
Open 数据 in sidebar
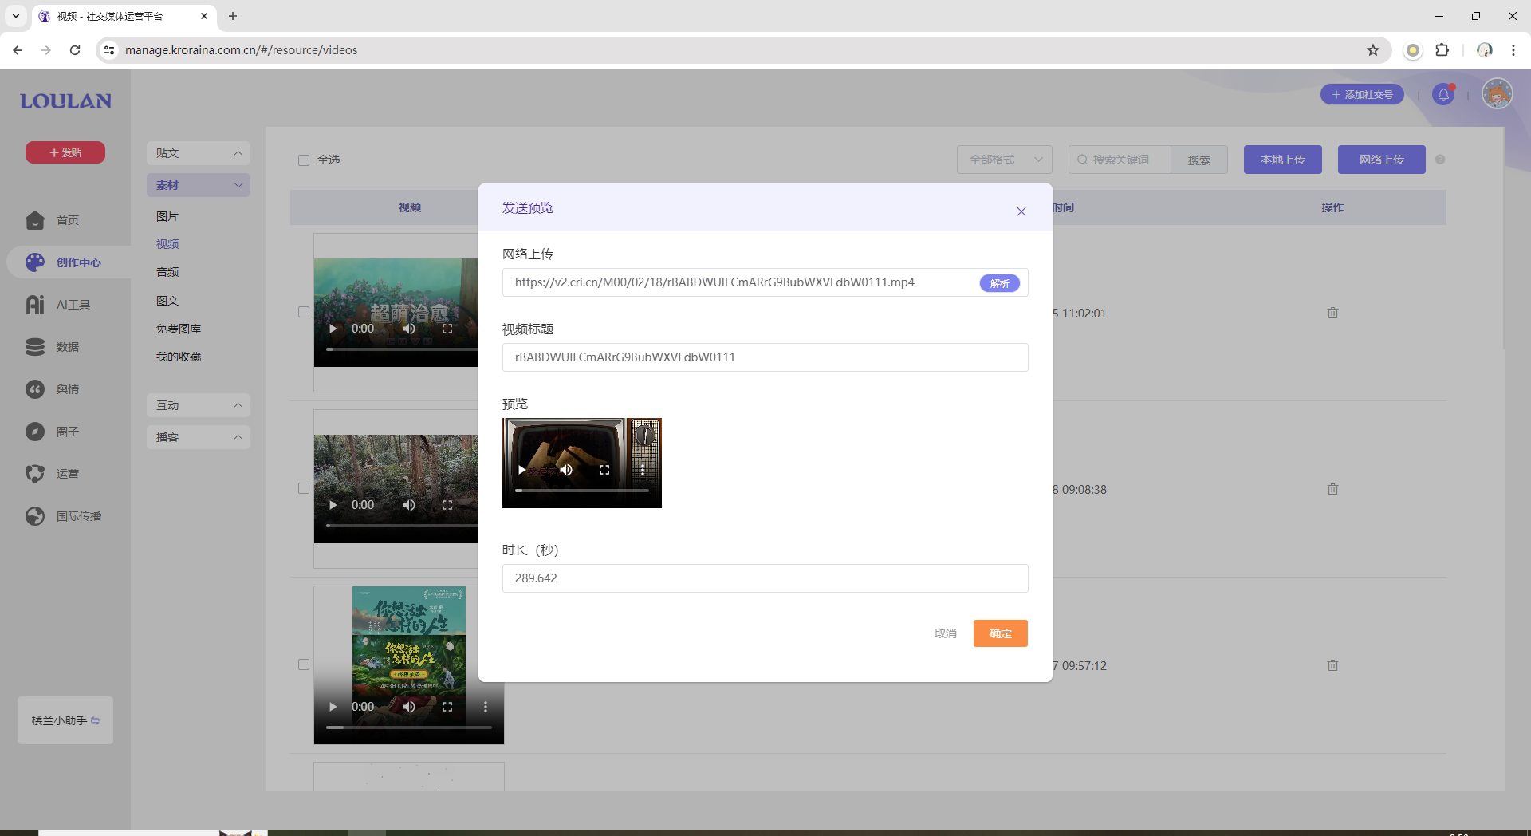pyautogui.click(x=53, y=347)
